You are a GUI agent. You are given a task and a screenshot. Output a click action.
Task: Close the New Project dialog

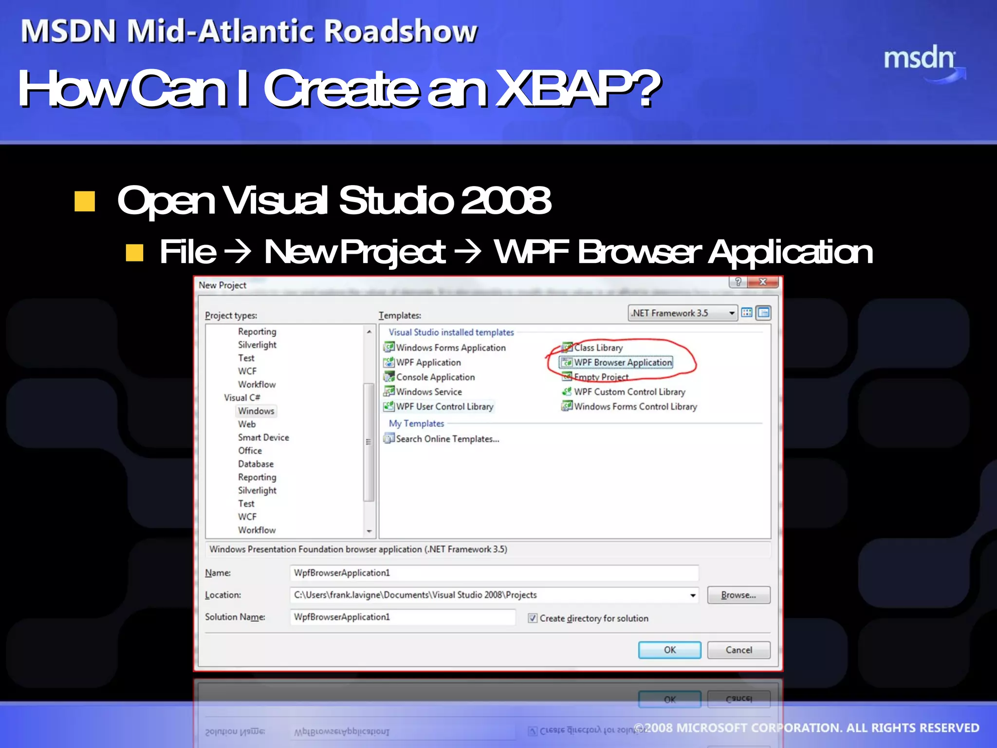pos(763,282)
